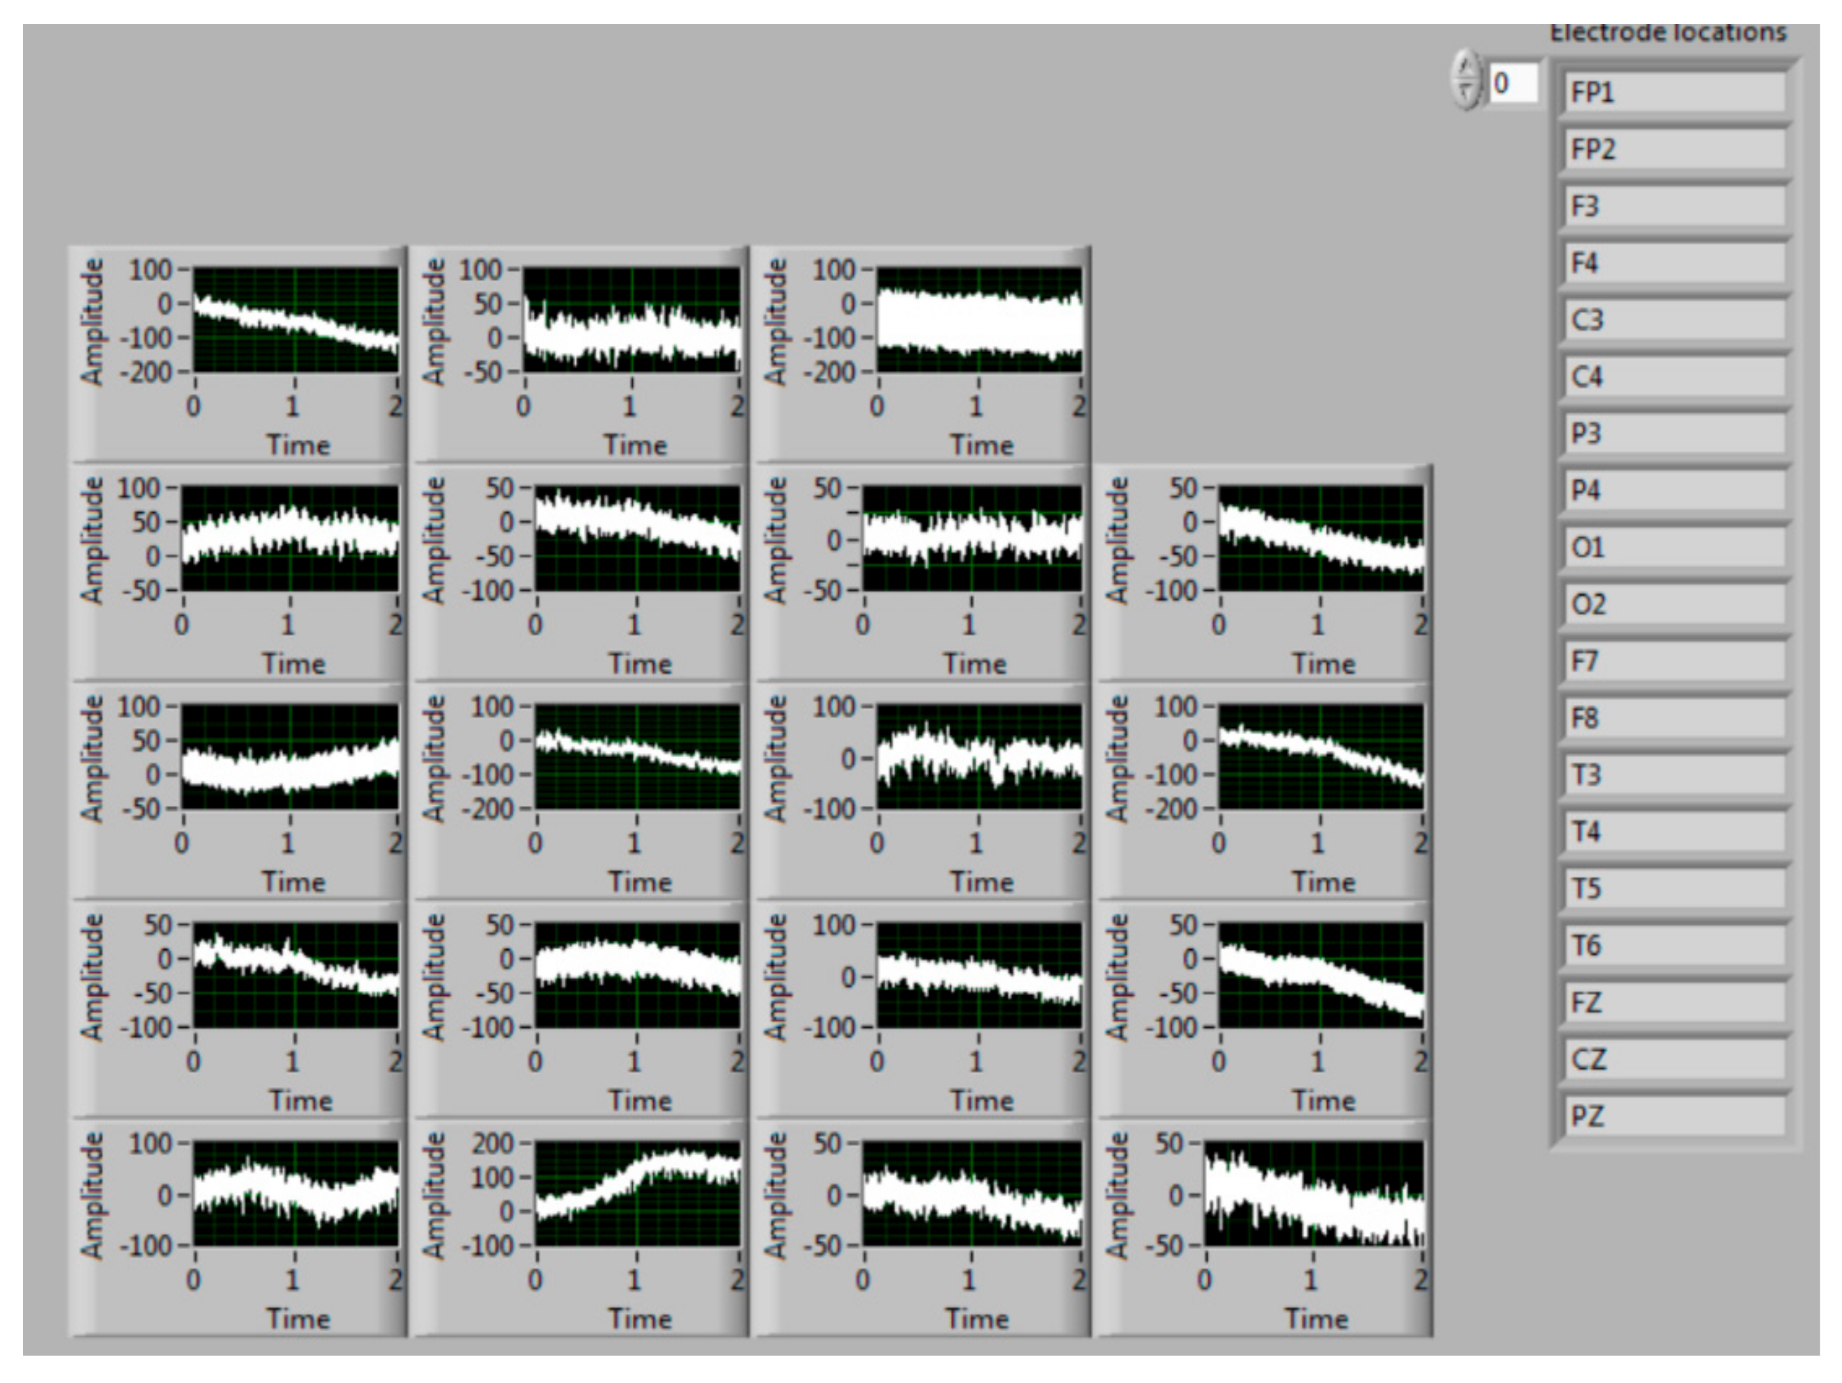Select the T6 electrode field
This screenshot has height=1383, width=1842.
pos(1674,946)
